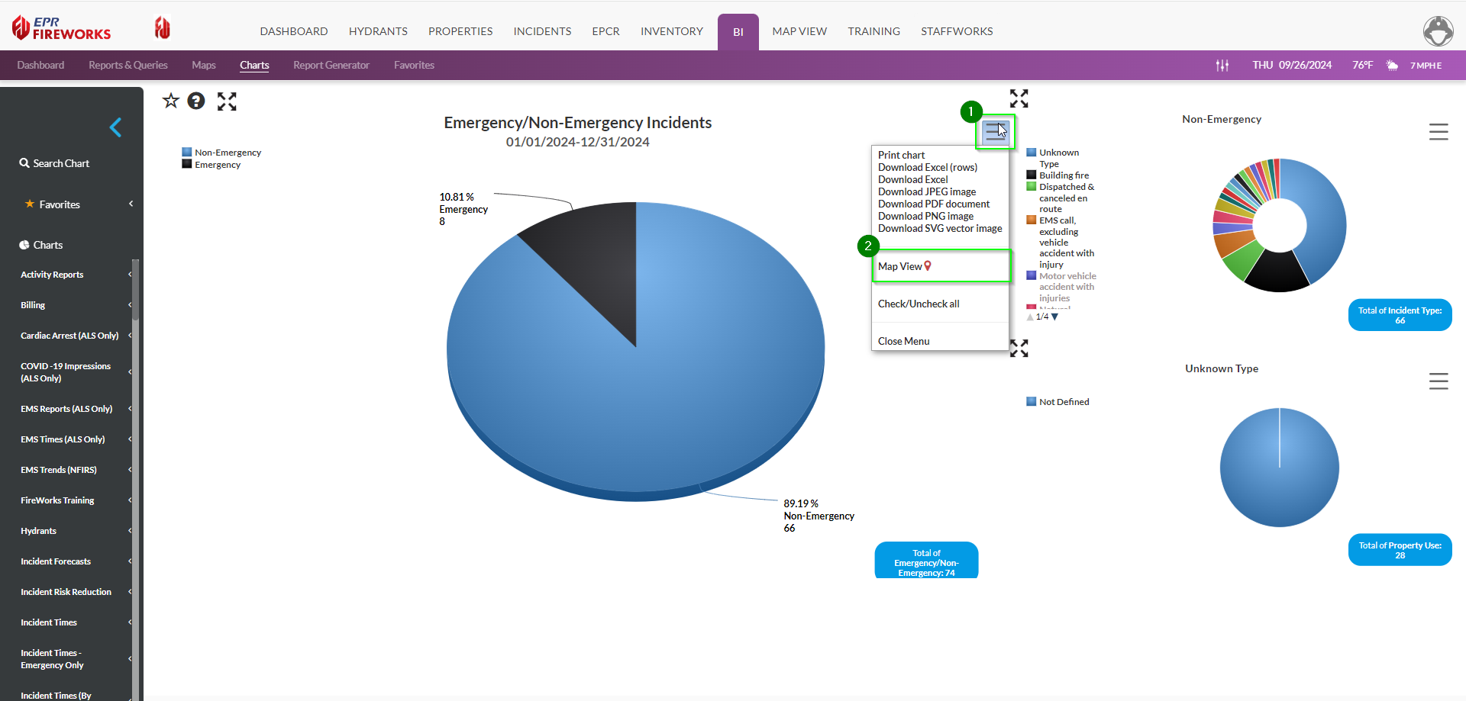Click Close Menu option
This screenshot has width=1466, height=701.
[x=903, y=341]
